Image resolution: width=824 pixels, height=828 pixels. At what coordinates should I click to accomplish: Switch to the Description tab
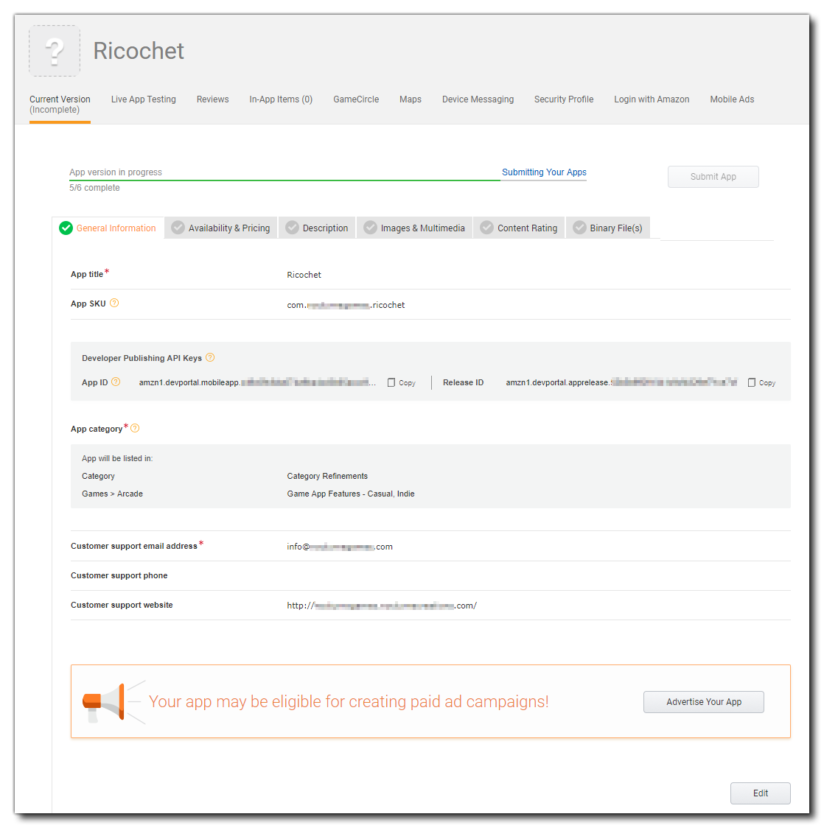318,228
